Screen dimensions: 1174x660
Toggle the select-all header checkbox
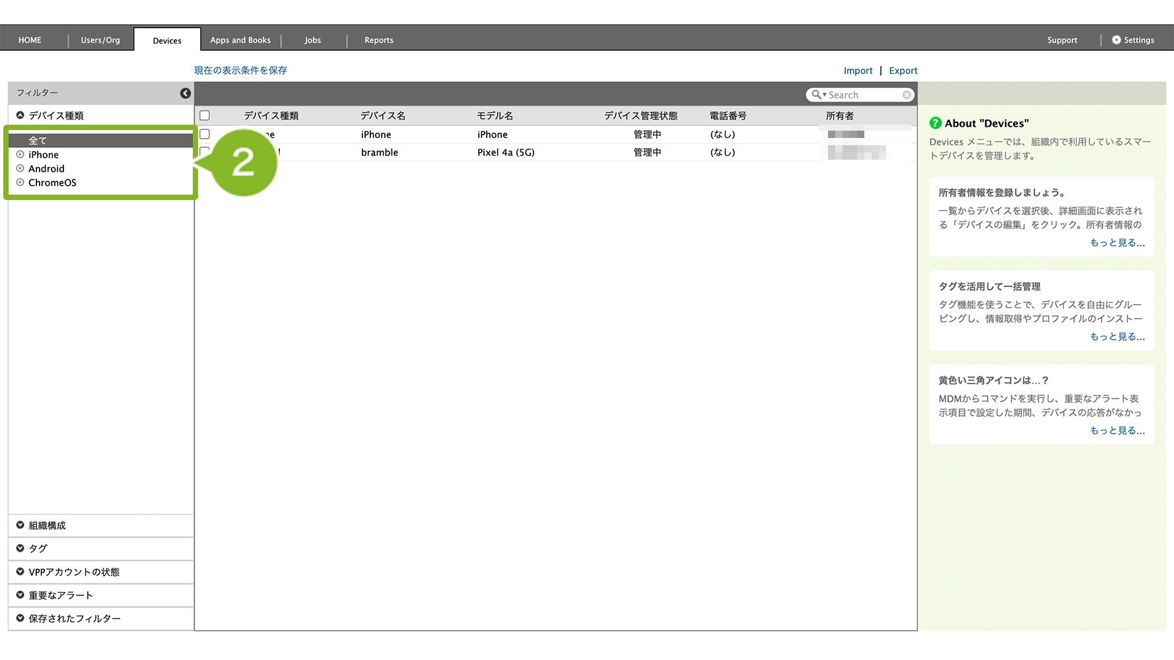tap(205, 115)
